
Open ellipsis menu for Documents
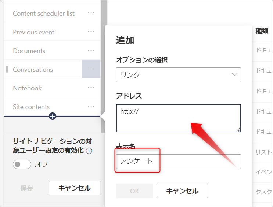(x=91, y=50)
